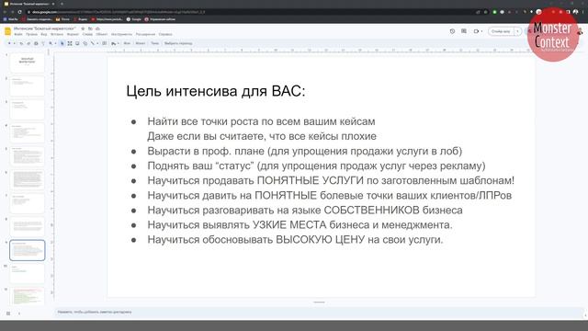588x331 pixels.
Task: Click the bullet "Поднять ваш “статус”"
Action: [x=316, y=165]
